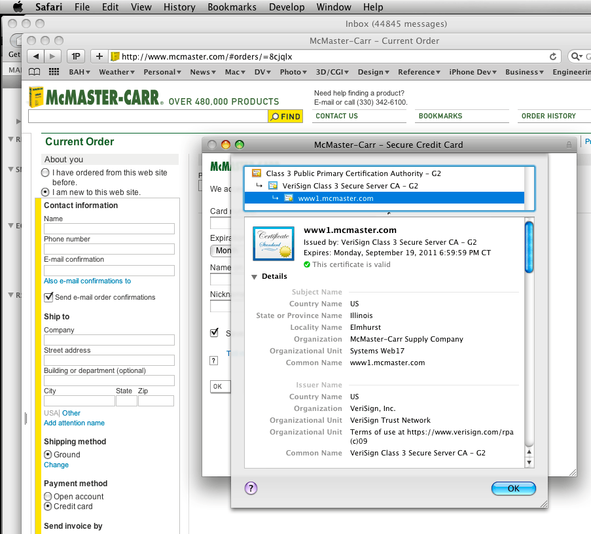Viewport: 591px width, 534px height.
Task: Open the Photo bookmarks dropdown
Action: 293,72
